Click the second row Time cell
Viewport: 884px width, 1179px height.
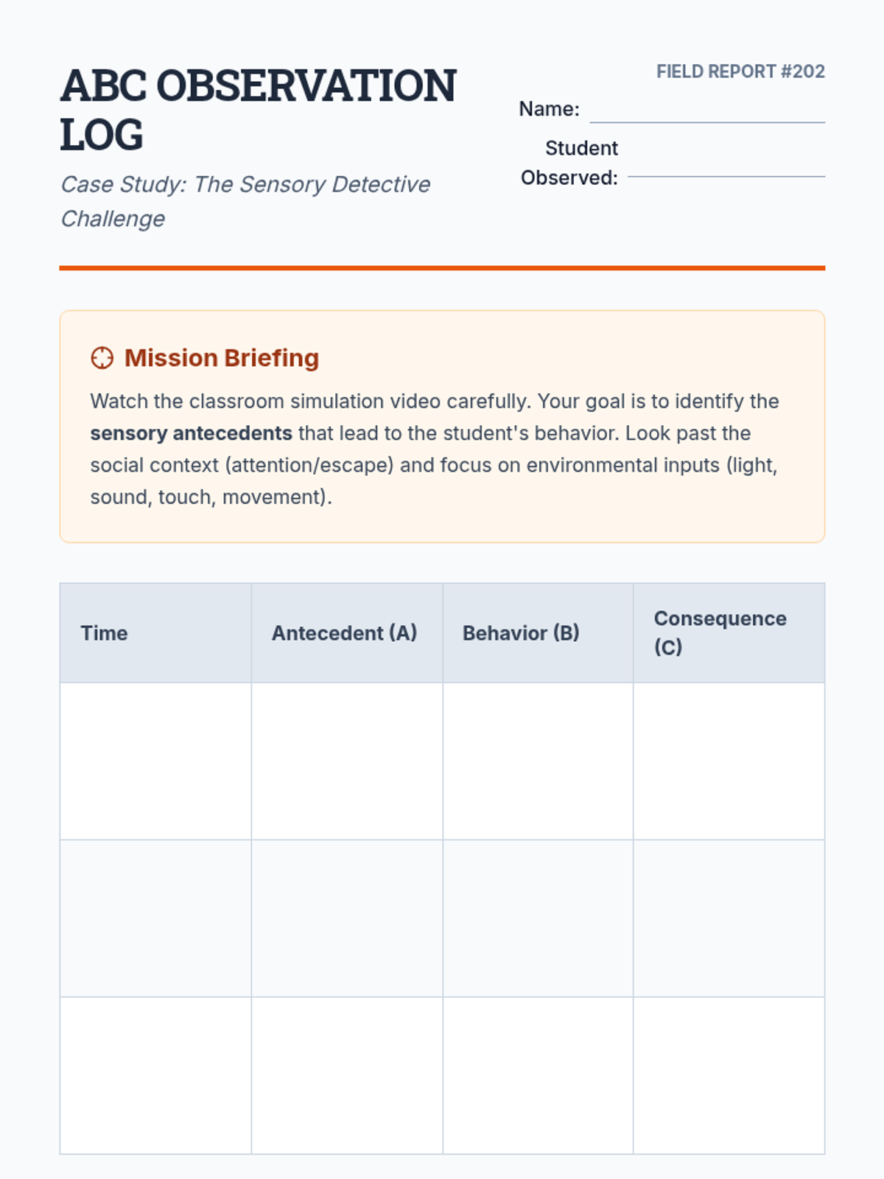point(155,918)
